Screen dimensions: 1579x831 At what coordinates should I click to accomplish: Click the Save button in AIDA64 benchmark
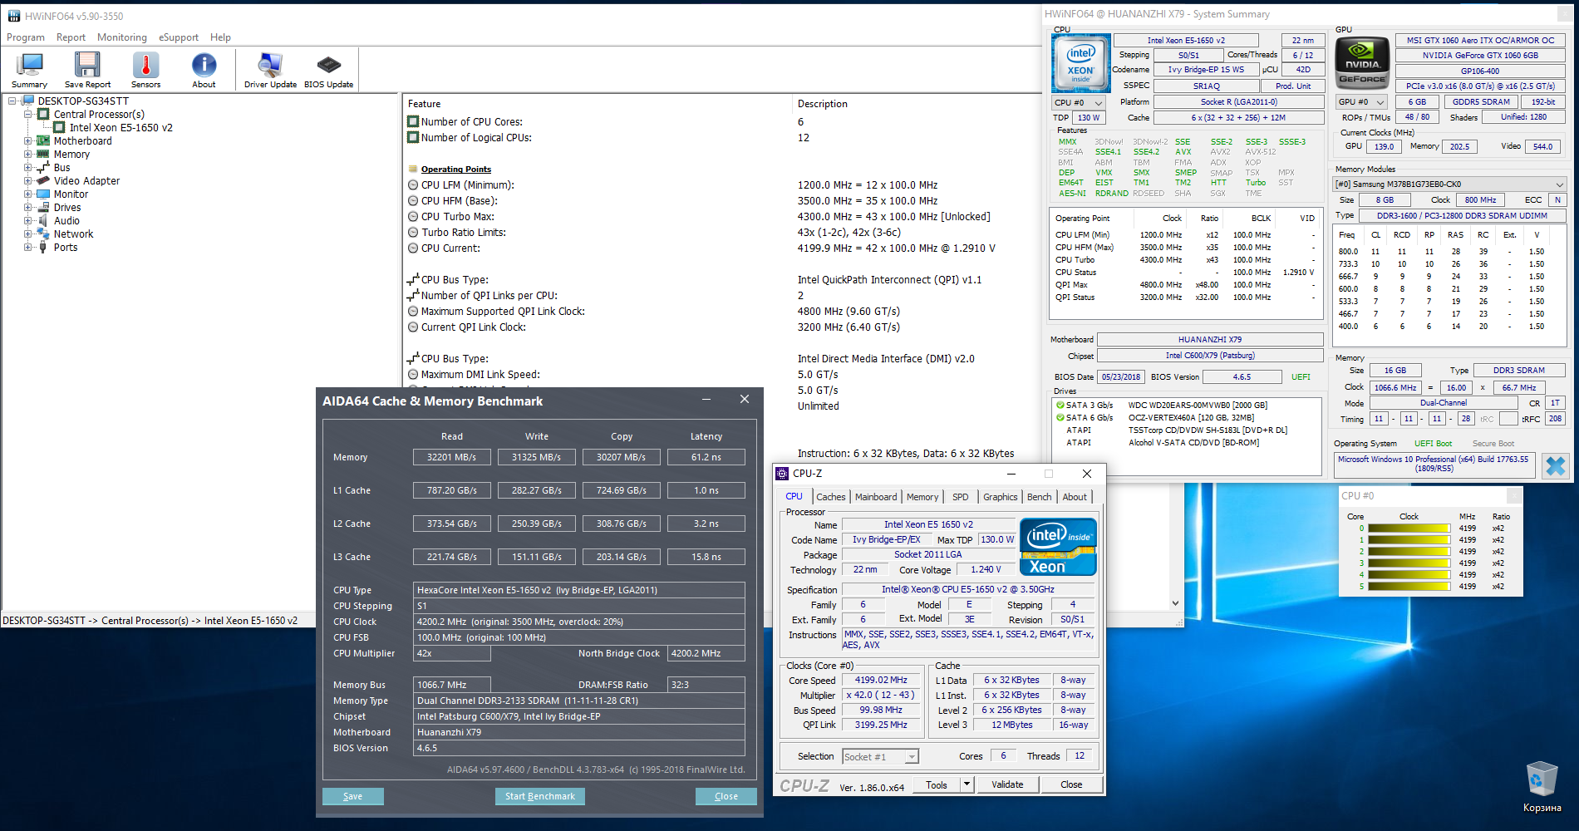pyautogui.click(x=353, y=796)
